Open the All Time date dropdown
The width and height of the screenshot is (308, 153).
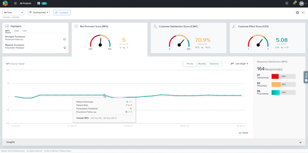tap(14, 13)
